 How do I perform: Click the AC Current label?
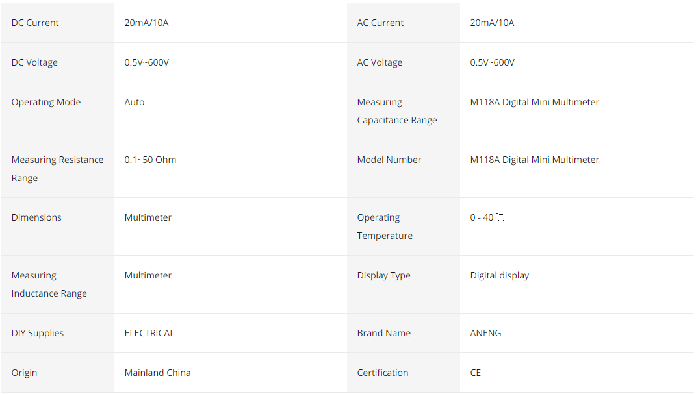coord(380,23)
